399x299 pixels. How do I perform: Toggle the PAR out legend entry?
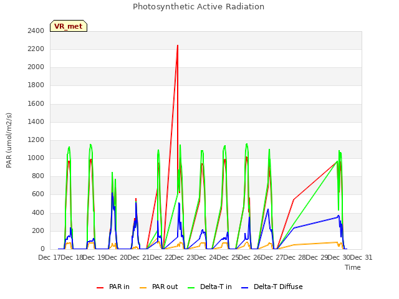tap(159, 287)
